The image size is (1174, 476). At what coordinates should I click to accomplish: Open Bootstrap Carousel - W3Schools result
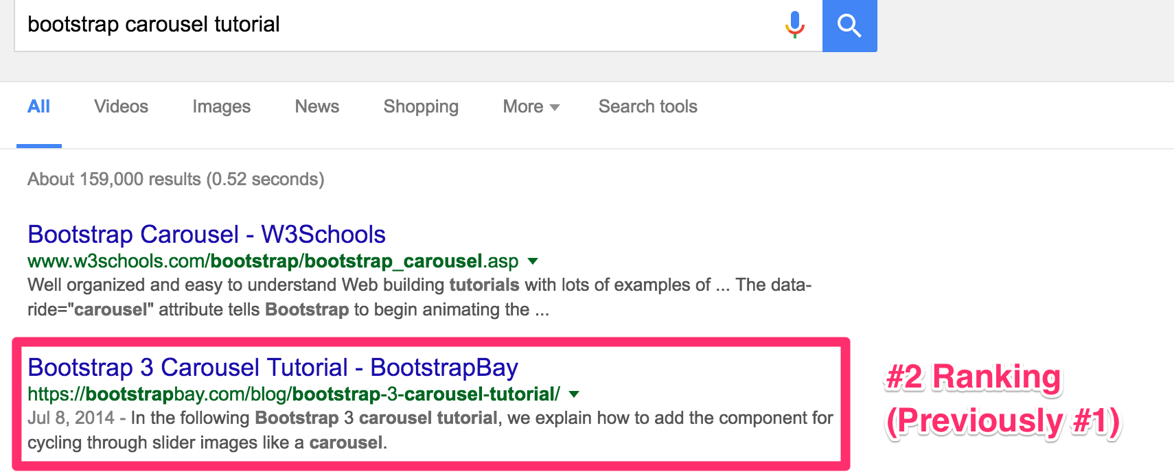pos(207,235)
